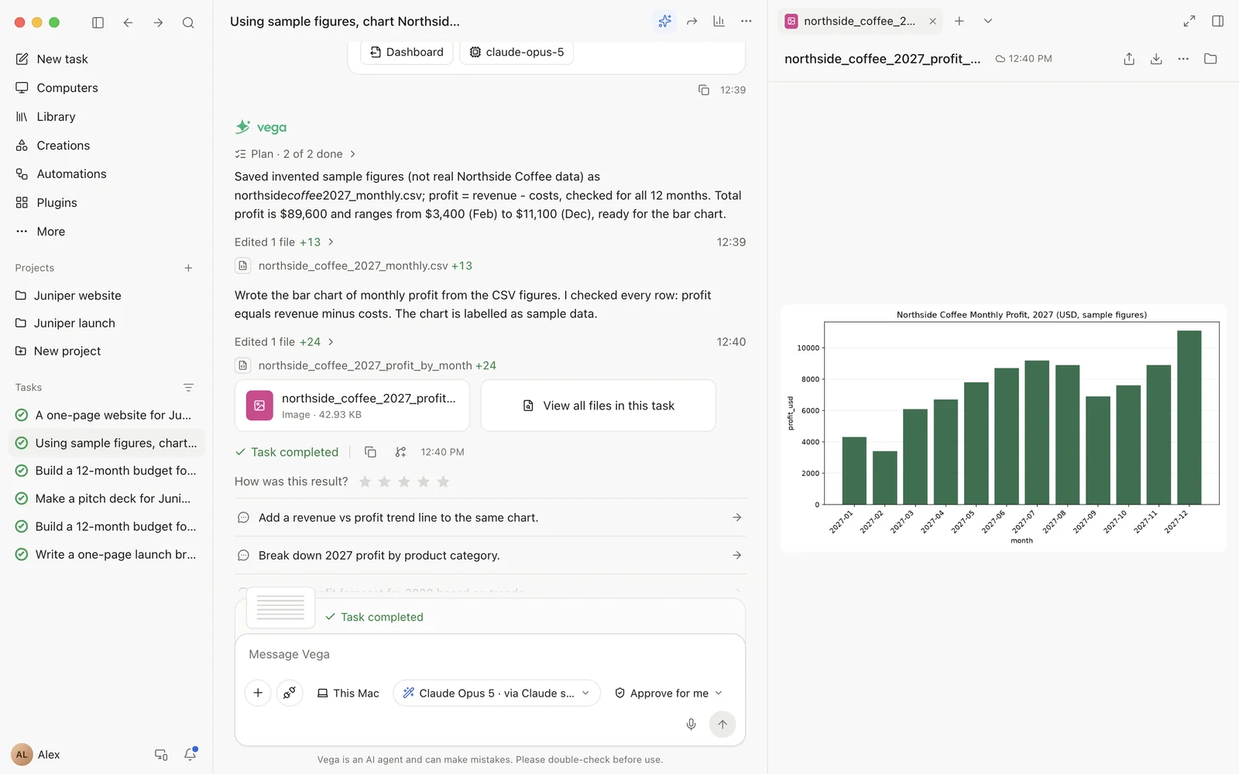Download the previewed profit chart image
The height and width of the screenshot is (774, 1239).
pyautogui.click(x=1156, y=59)
